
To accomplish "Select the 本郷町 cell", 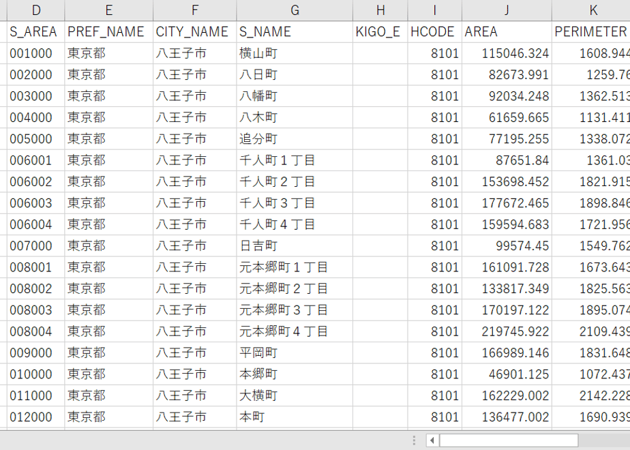I will [x=295, y=374].
